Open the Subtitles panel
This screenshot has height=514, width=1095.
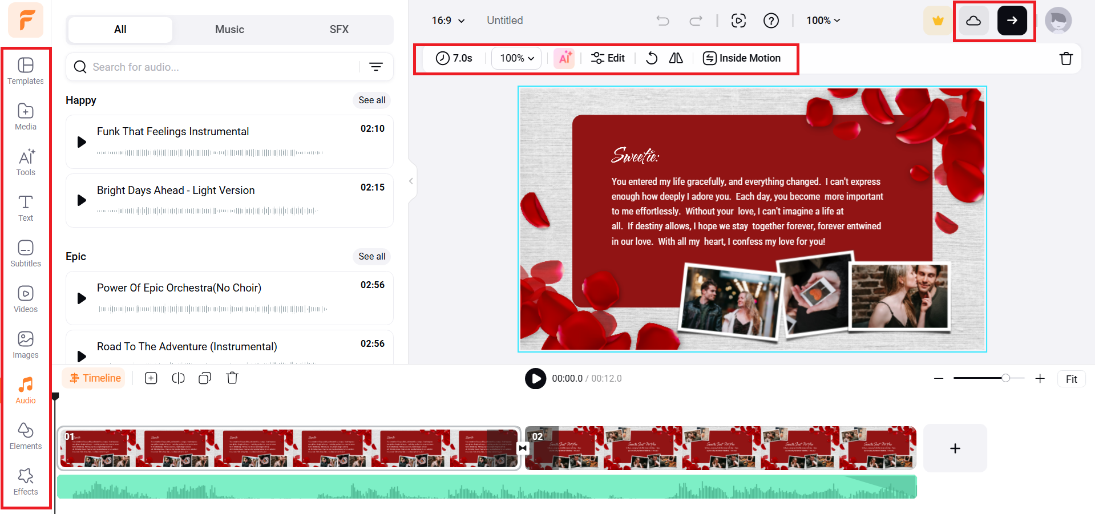[x=26, y=253]
